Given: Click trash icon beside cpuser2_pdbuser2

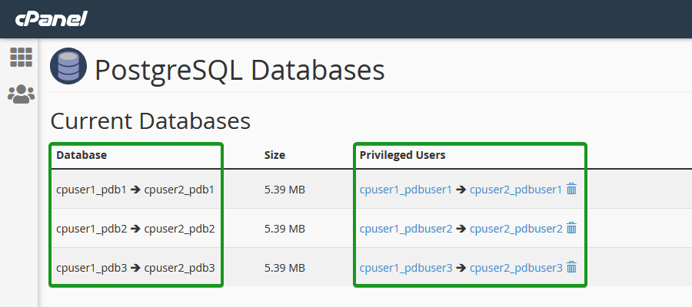Looking at the screenshot, I should click(571, 228).
